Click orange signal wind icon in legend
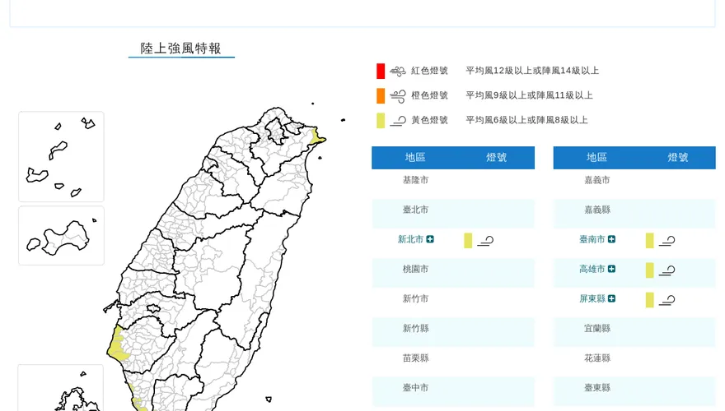The height and width of the screenshot is (411, 725). (398, 96)
